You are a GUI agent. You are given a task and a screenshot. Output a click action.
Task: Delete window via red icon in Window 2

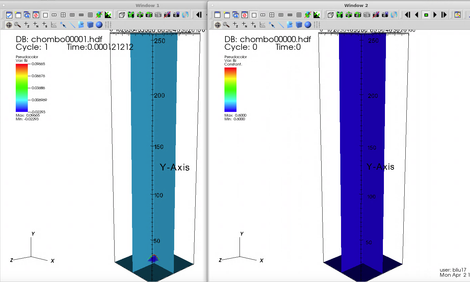[x=245, y=15]
